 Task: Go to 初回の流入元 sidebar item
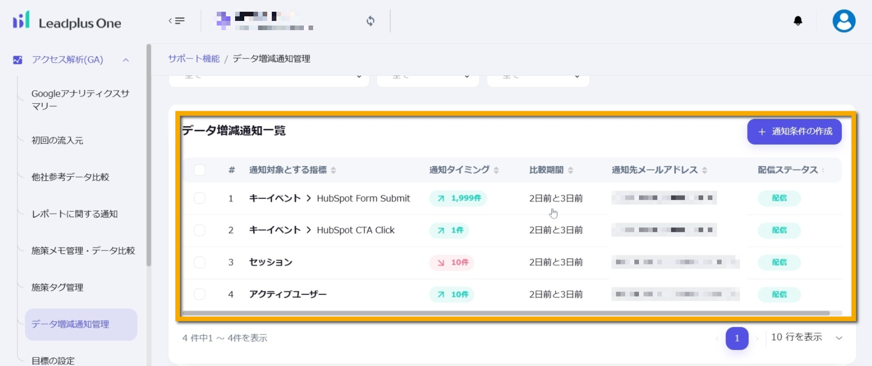(57, 140)
